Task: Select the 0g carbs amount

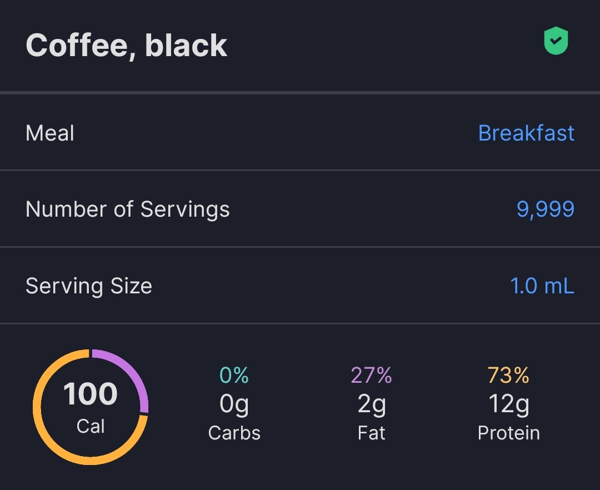Action: point(234,404)
